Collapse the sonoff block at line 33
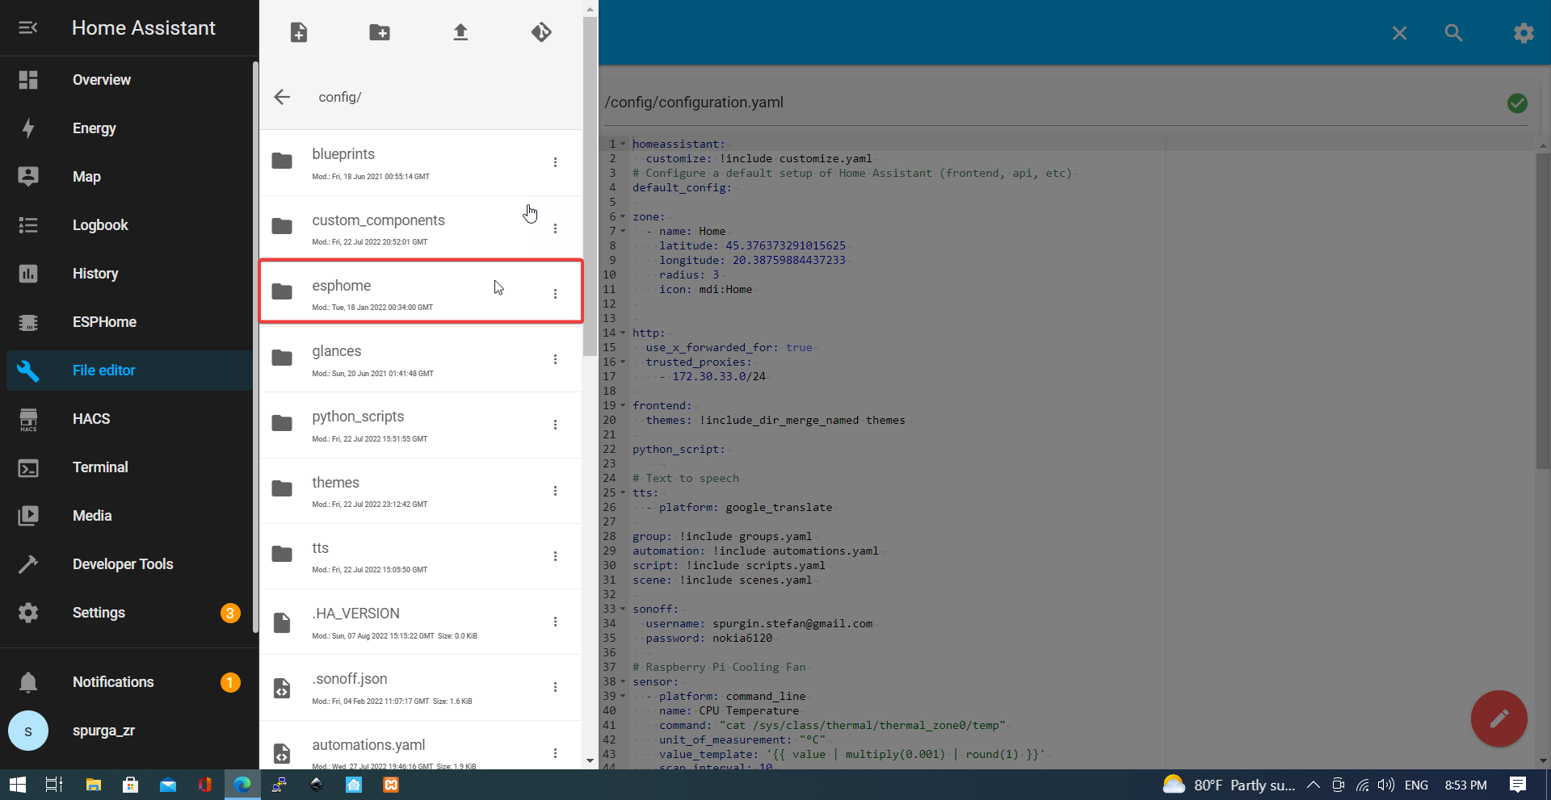The height and width of the screenshot is (800, 1551). [x=623, y=609]
